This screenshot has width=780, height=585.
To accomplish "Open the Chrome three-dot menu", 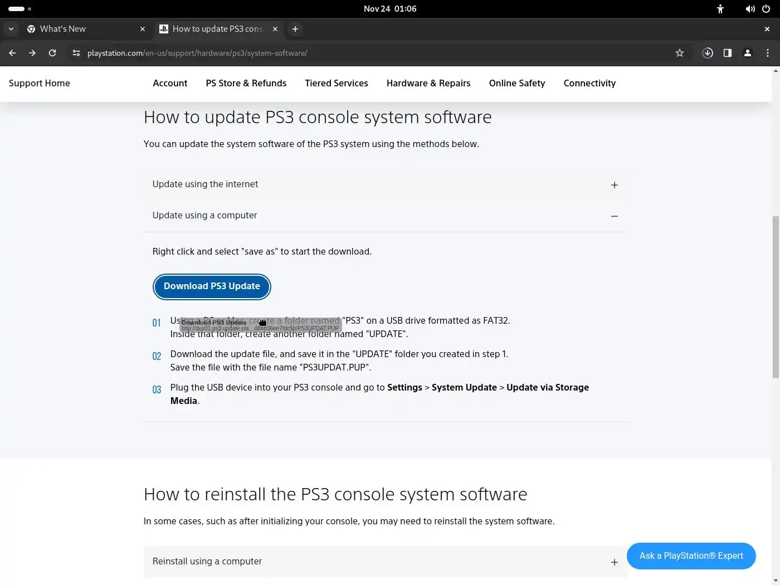I will 768,53.
